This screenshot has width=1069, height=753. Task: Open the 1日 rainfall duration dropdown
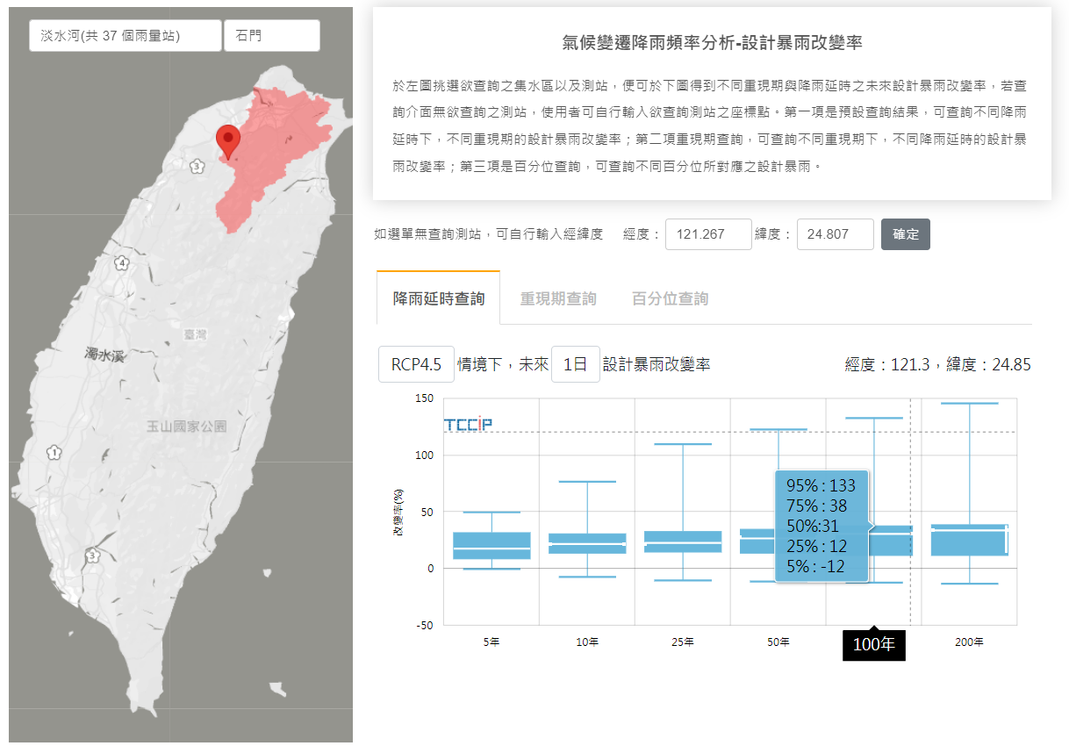(575, 364)
